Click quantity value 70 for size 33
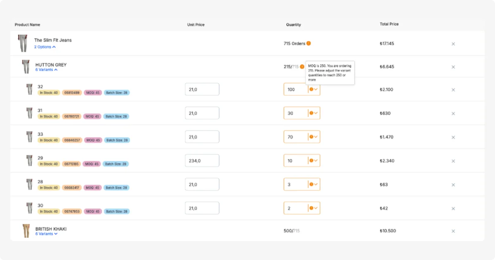Image resolution: width=495 pixels, height=260 pixels. coord(290,137)
